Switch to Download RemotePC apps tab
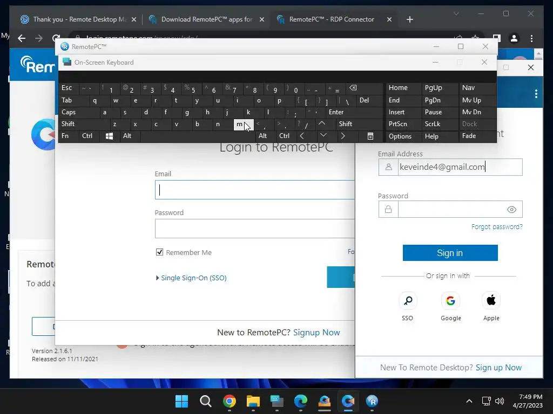553x414 pixels. coord(207,19)
